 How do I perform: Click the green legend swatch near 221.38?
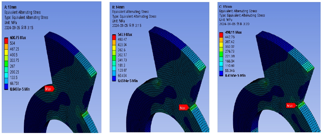[x=221, y=54]
